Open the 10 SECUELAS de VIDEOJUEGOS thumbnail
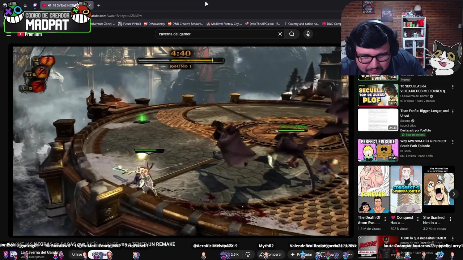Screen dimensions: 463x260 tap(378, 95)
